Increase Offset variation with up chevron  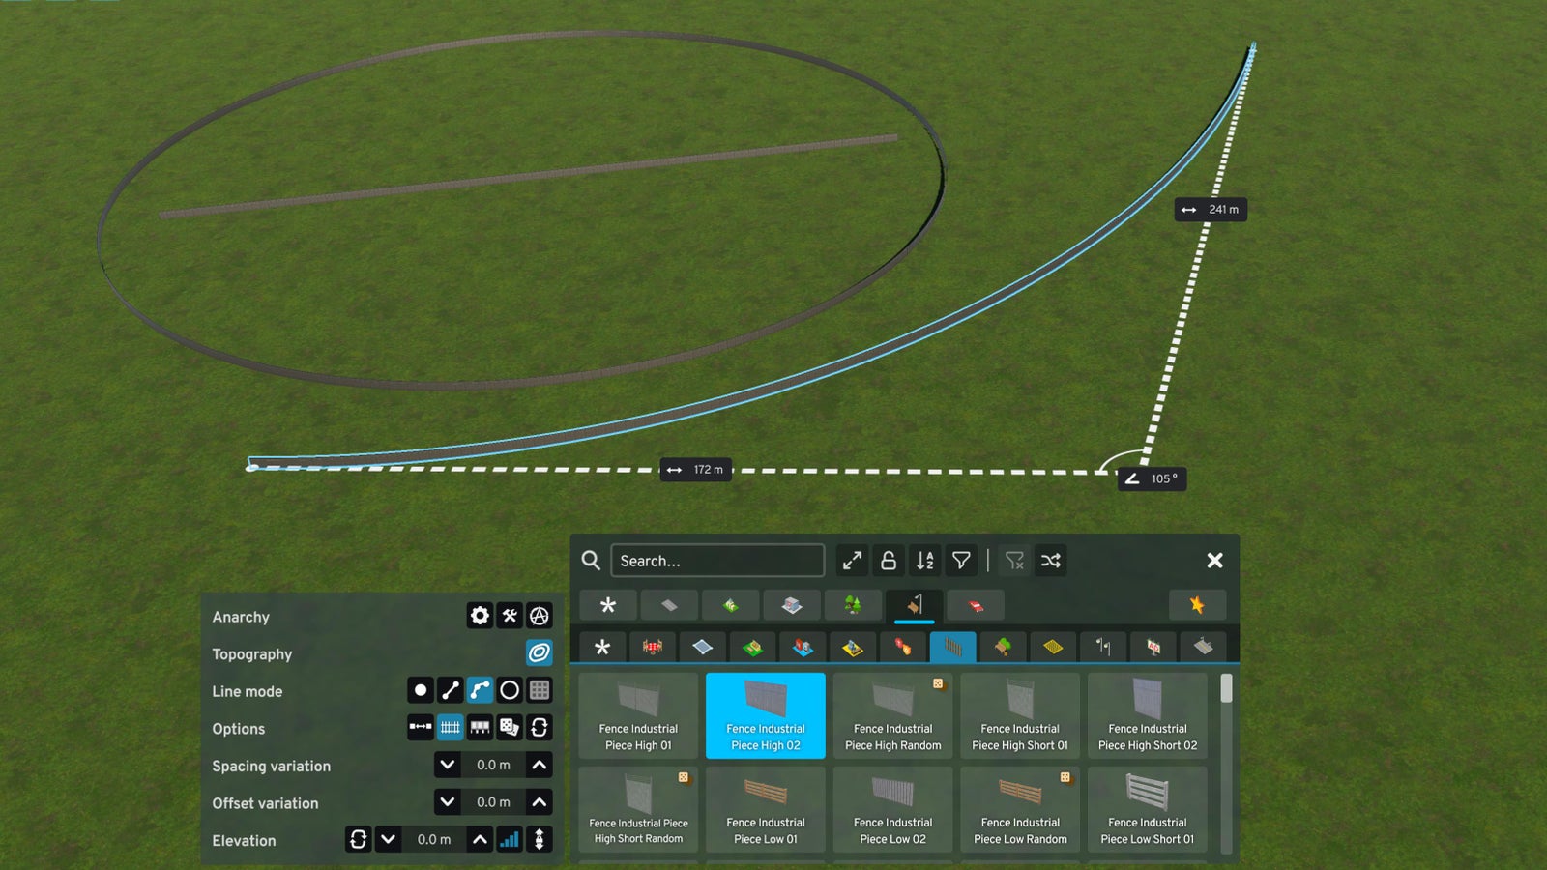(540, 801)
